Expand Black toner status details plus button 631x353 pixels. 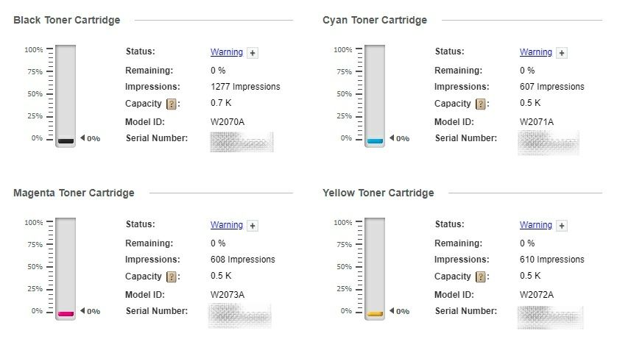253,53
